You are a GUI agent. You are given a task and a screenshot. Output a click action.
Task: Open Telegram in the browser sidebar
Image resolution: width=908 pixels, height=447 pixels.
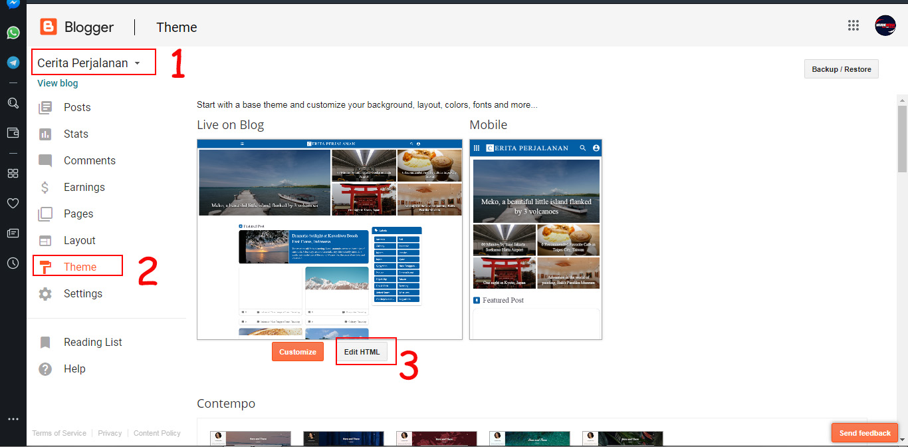click(13, 63)
